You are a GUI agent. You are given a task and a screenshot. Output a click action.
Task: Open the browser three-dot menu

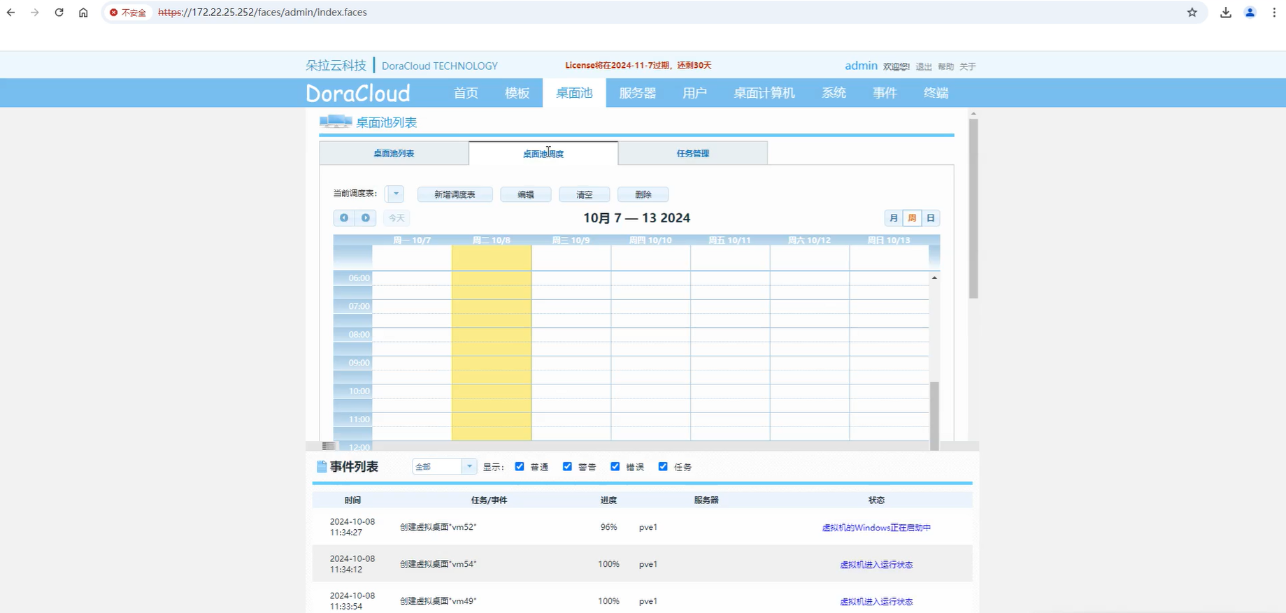[1274, 13]
